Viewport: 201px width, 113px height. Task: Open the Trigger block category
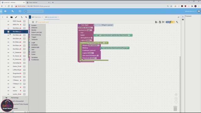(34, 37)
